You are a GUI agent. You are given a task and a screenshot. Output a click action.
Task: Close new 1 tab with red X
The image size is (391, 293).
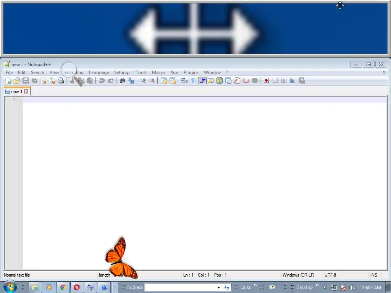26,92
